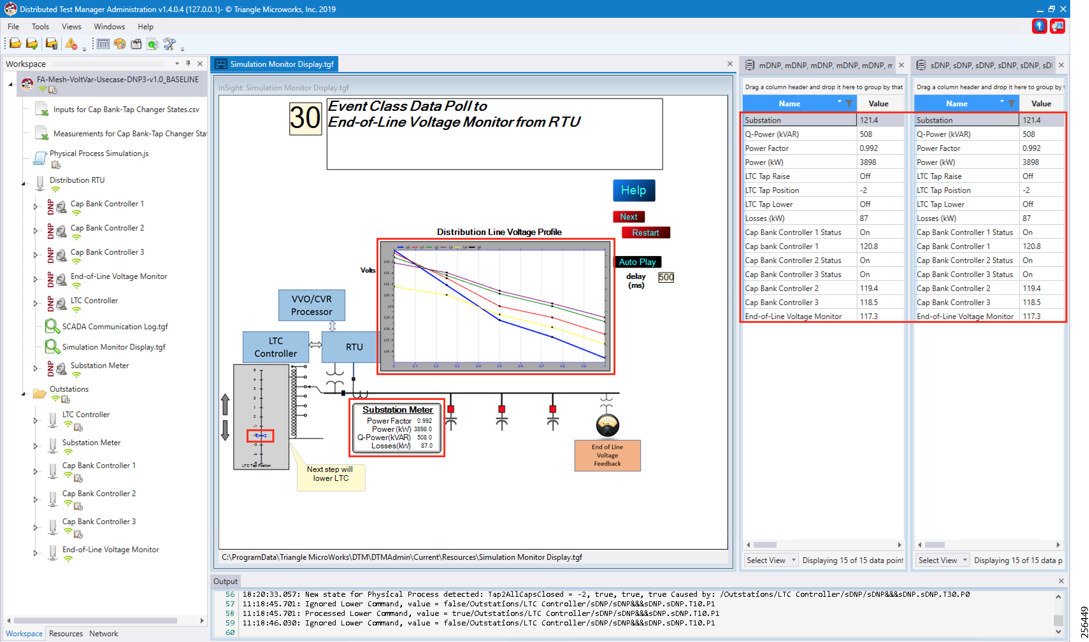This screenshot has height=642, width=1089.
Task: Click the LTC lower down arrow
Action: point(225,431)
